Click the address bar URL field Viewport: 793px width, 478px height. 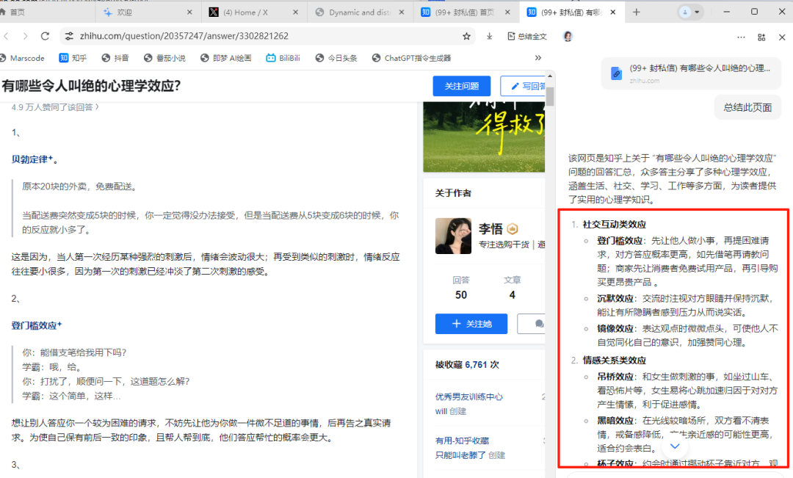(x=268, y=36)
